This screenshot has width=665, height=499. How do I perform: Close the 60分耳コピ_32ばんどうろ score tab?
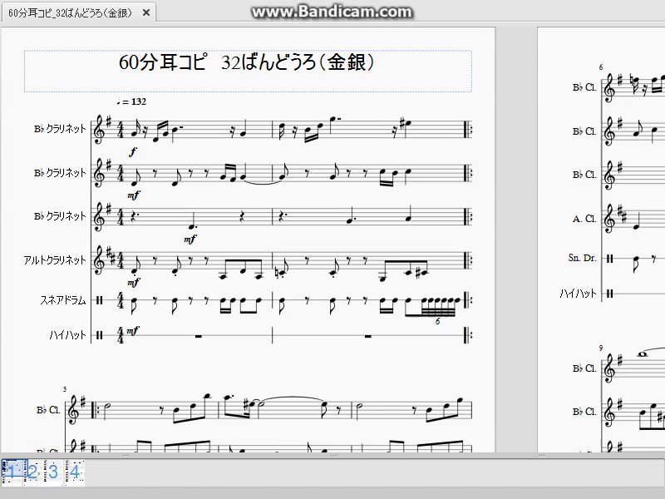click(146, 12)
